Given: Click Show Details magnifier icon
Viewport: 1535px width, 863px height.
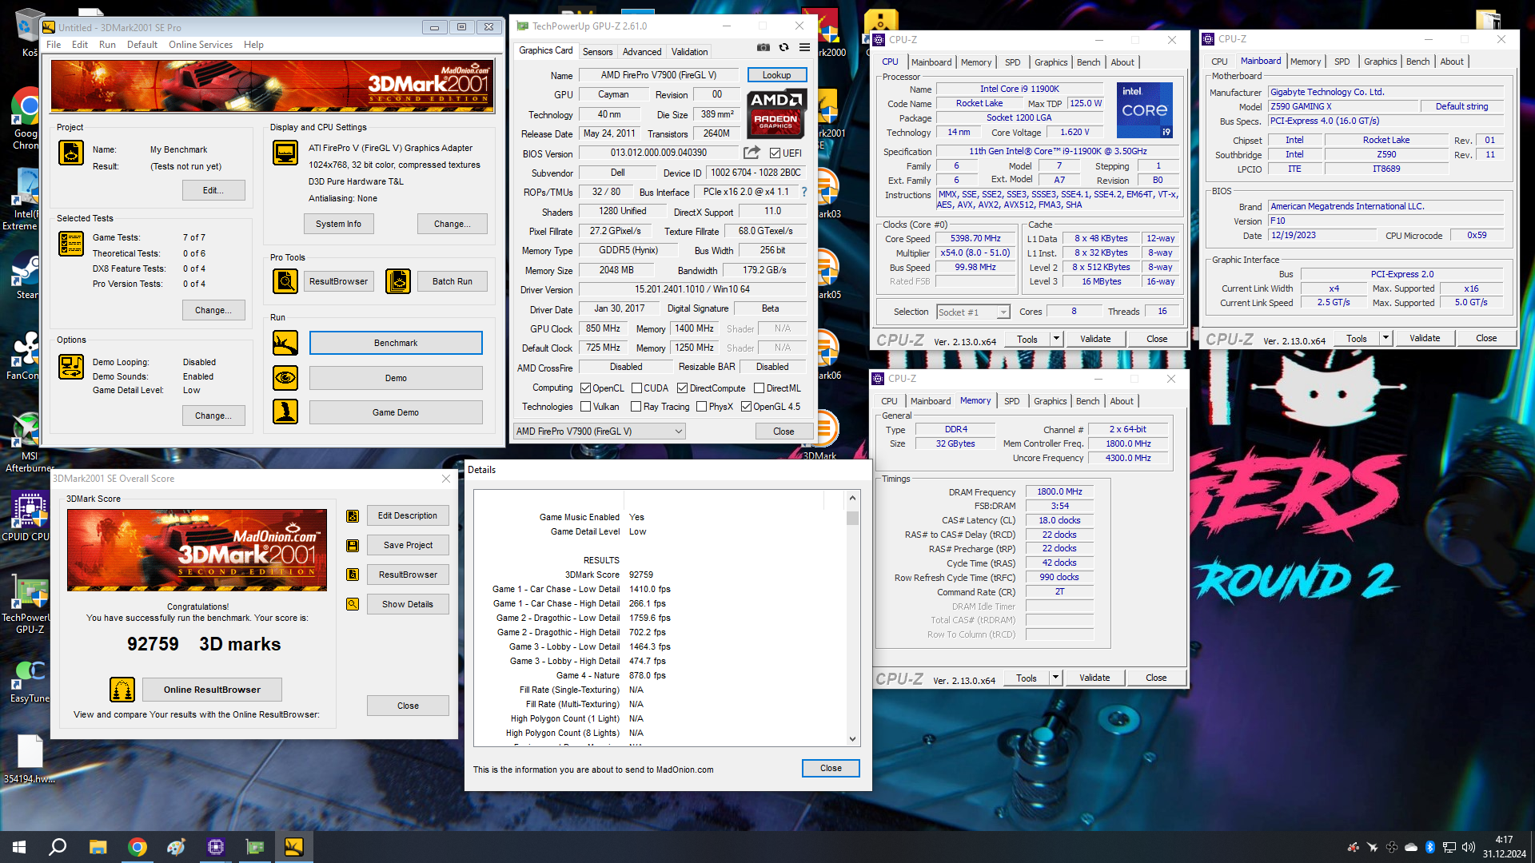Looking at the screenshot, I should (x=353, y=604).
